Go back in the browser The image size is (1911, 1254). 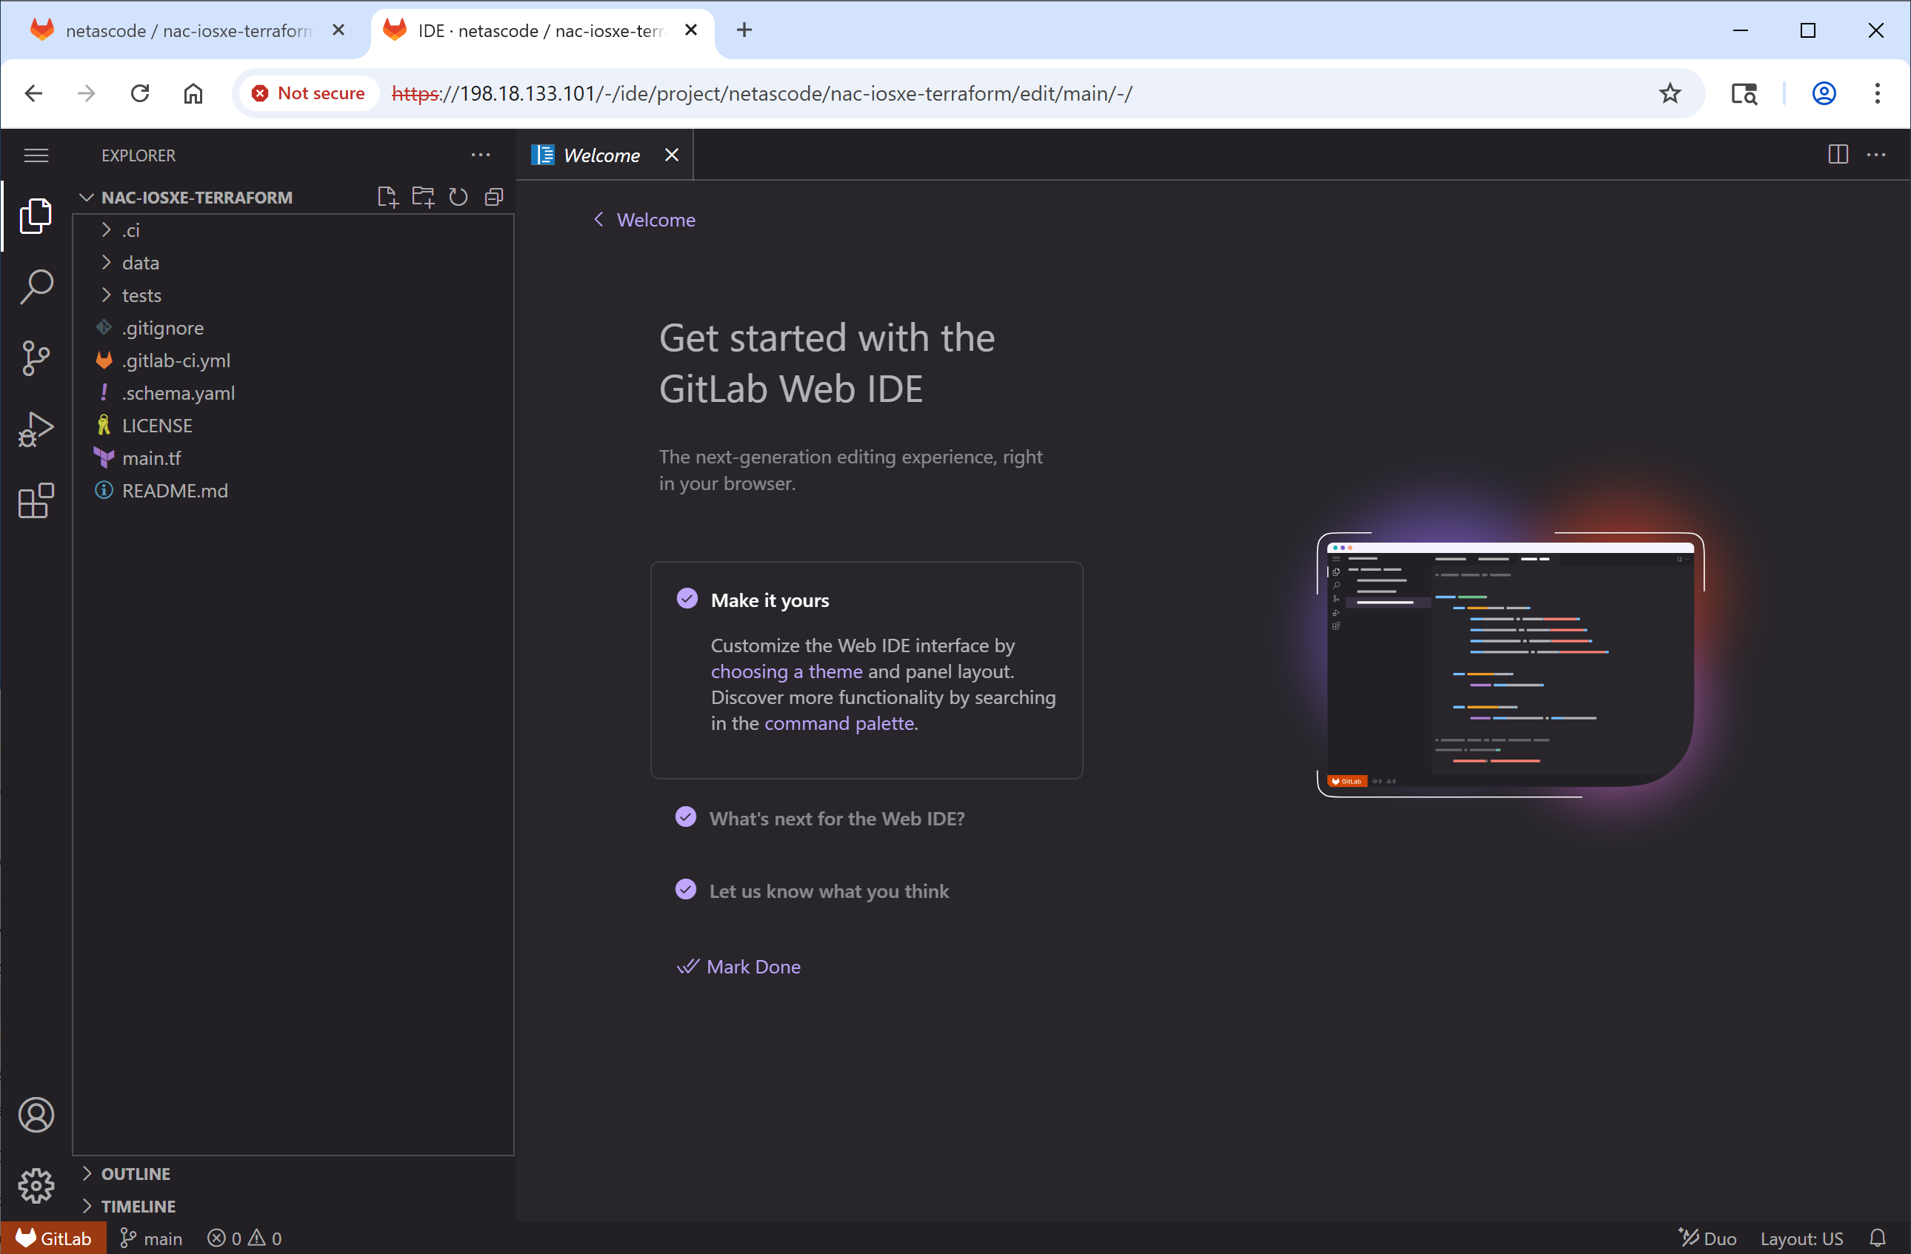click(34, 93)
